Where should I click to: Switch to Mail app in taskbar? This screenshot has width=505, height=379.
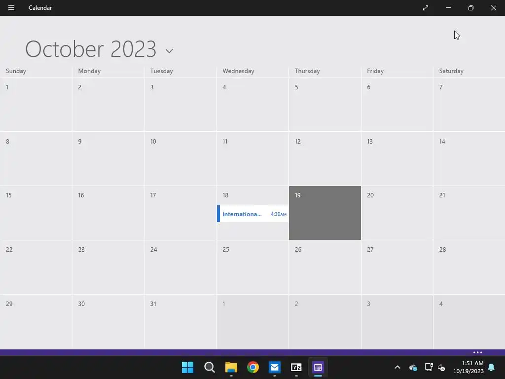[x=274, y=367]
